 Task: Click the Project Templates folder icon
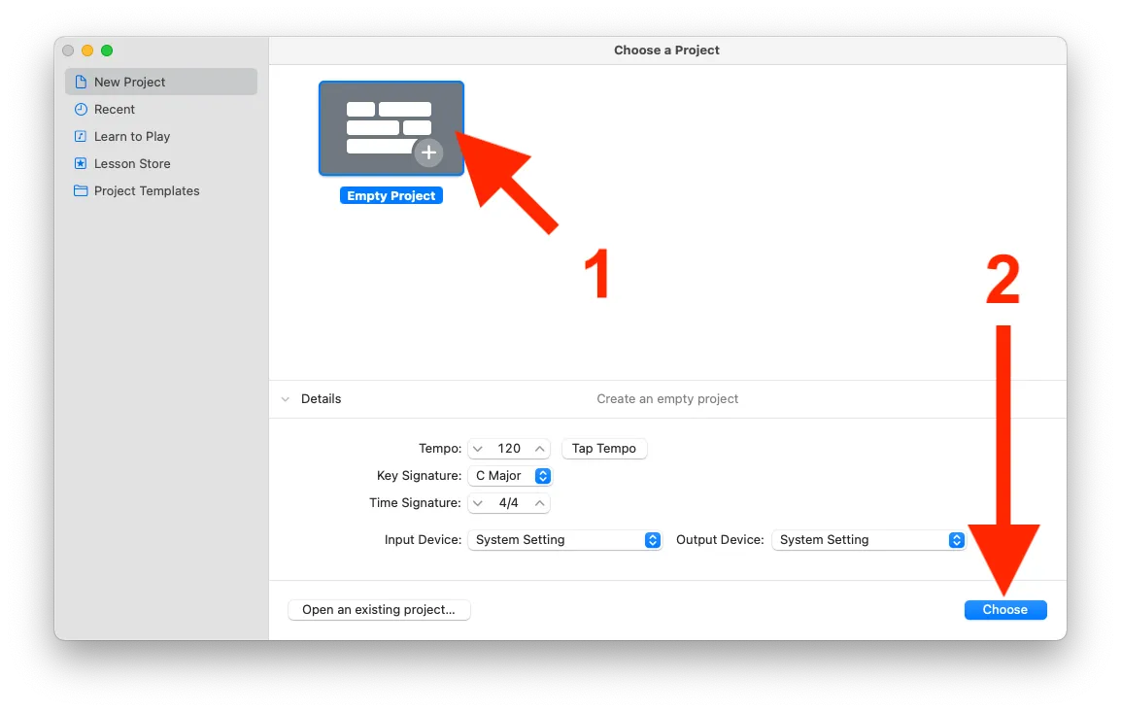pyautogui.click(x=81, y=191)
